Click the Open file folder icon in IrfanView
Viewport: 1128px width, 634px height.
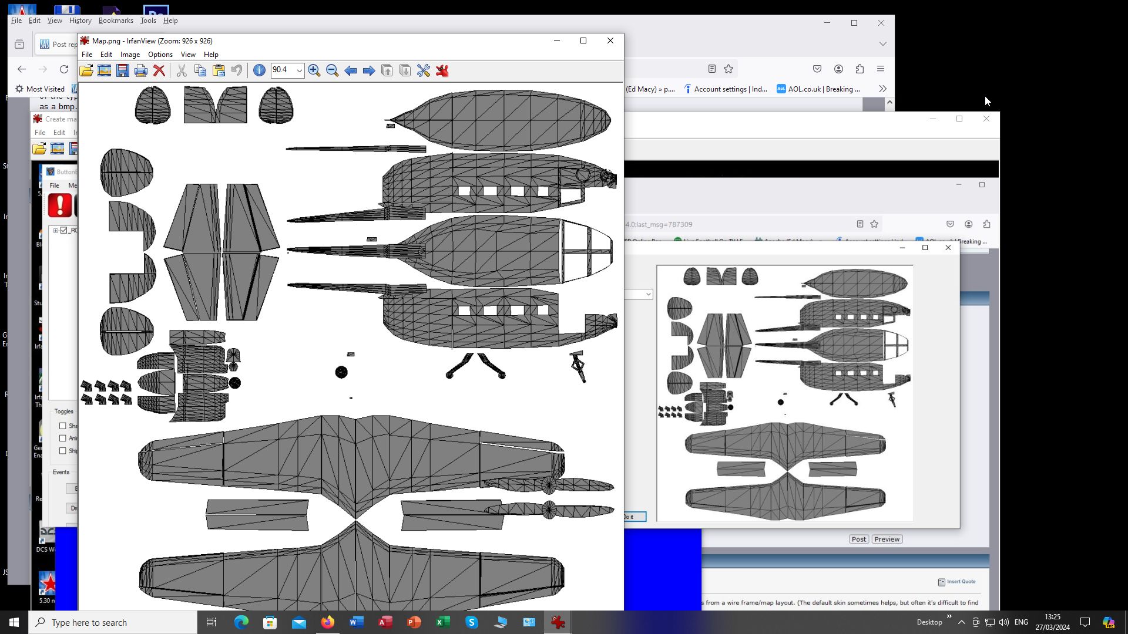point(86,70)
